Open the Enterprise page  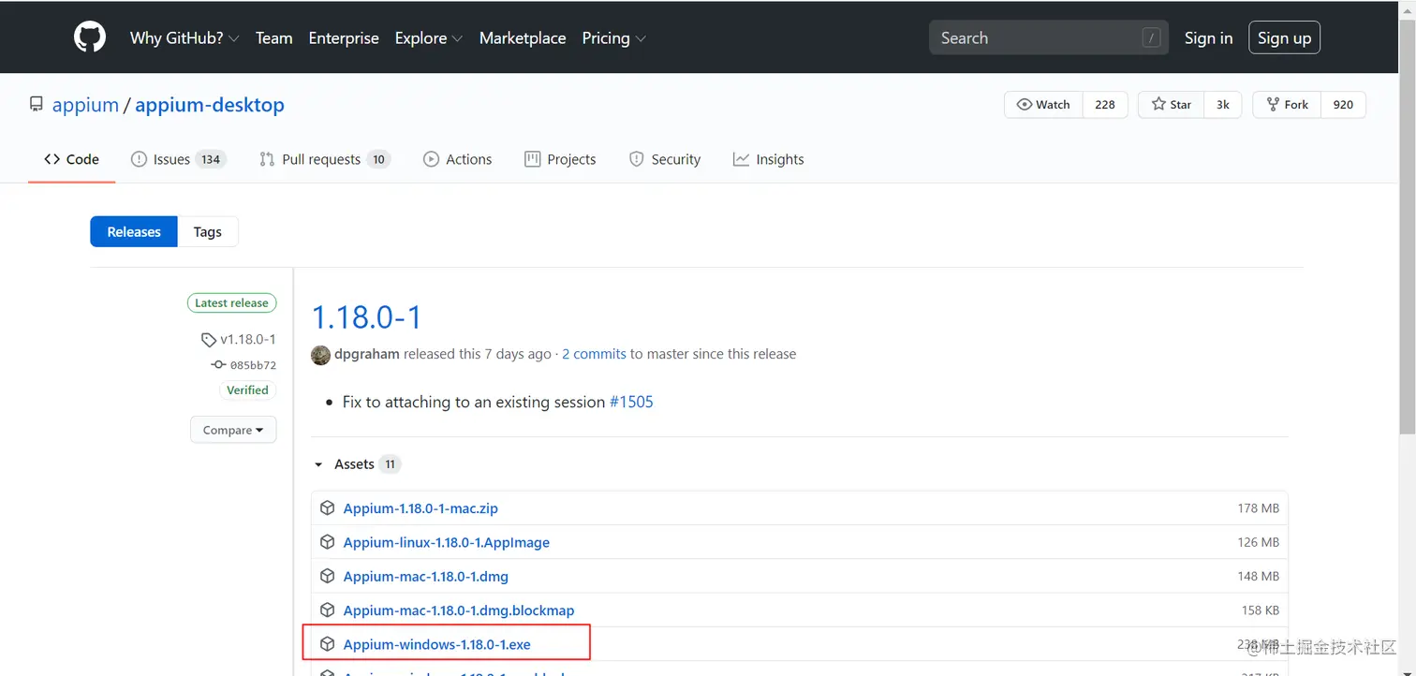point(344,38)
